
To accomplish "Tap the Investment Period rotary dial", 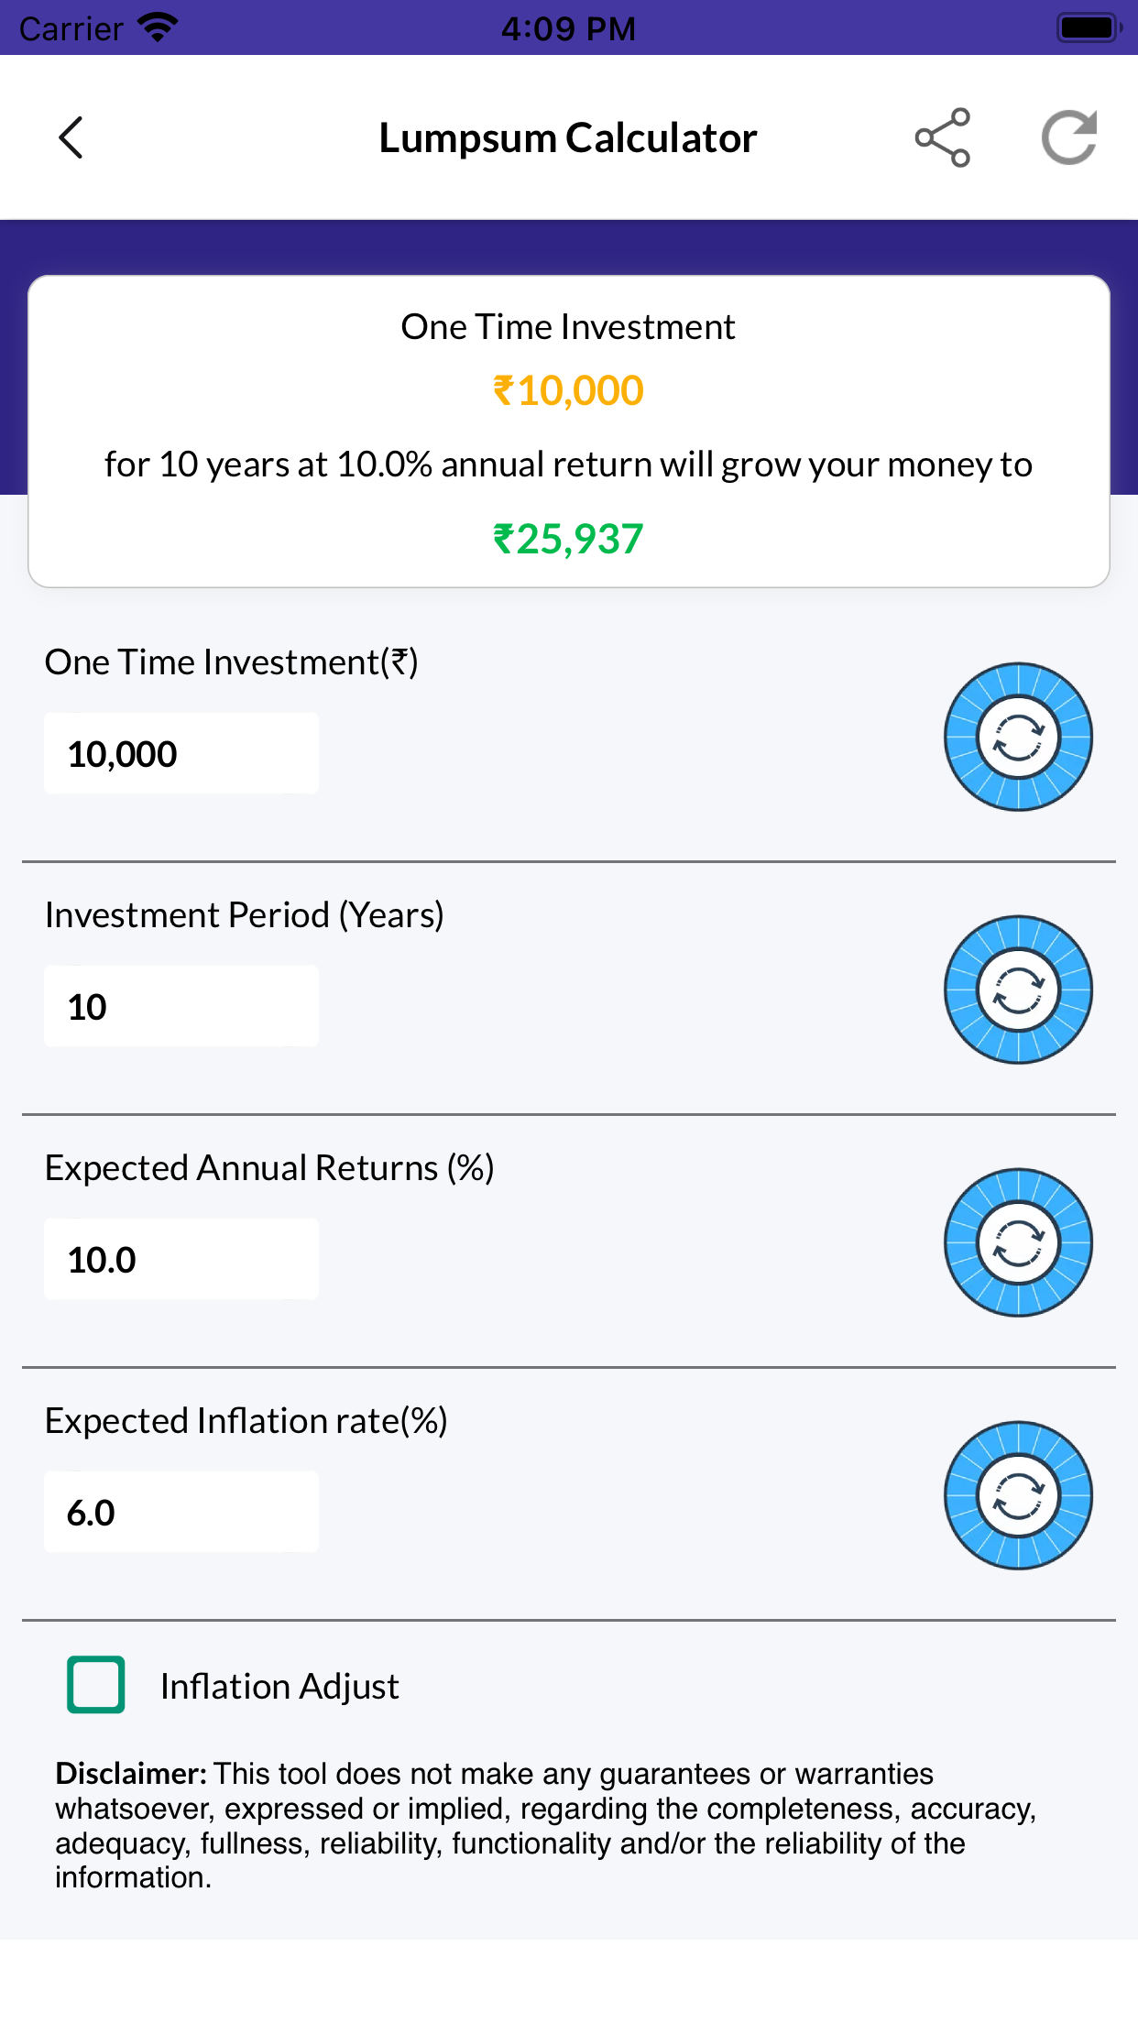I will 1018,990.
